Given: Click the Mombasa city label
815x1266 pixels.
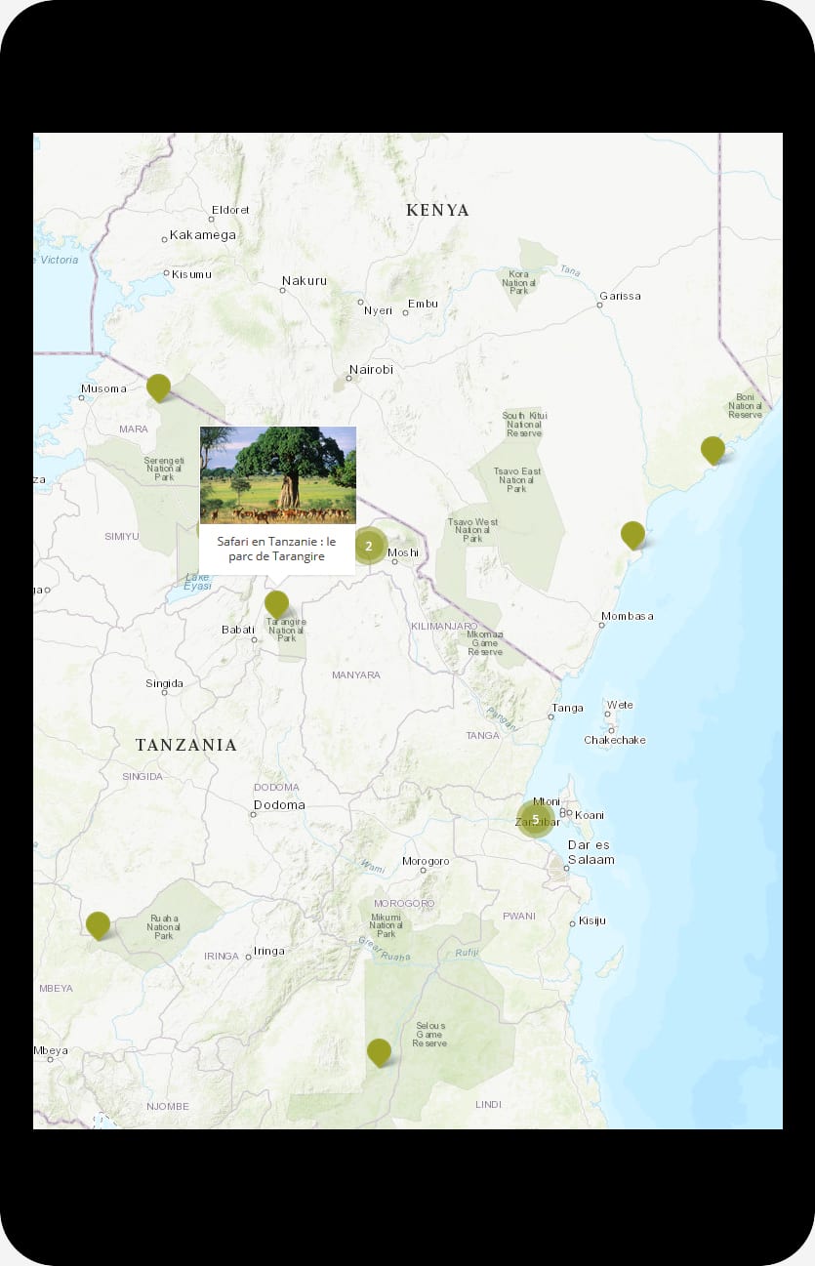Looking at the screenshot, I should tap(628, 616).
